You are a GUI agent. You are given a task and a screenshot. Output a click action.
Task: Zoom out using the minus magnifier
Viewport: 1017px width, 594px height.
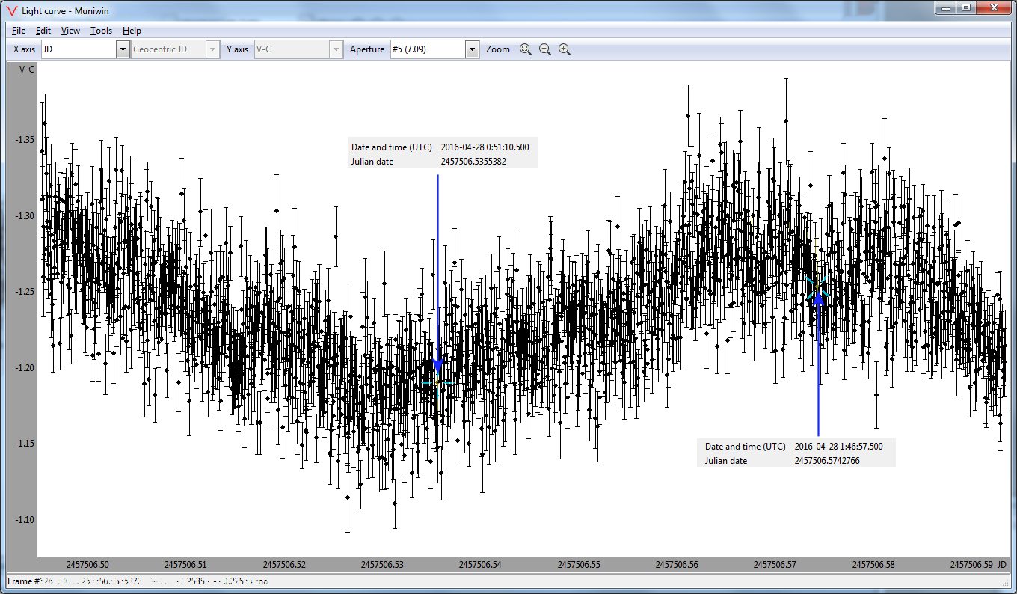tap(545, 49)
